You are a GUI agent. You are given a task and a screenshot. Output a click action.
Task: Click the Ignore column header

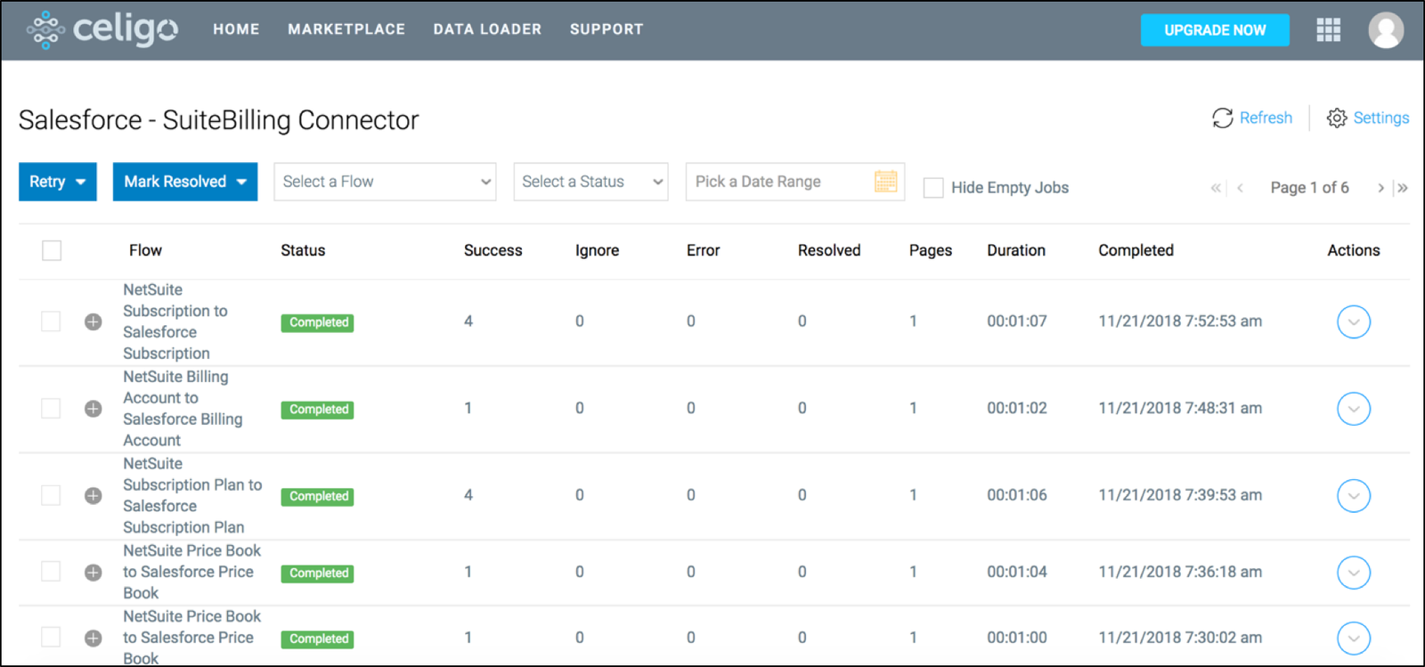coord(597,250)
